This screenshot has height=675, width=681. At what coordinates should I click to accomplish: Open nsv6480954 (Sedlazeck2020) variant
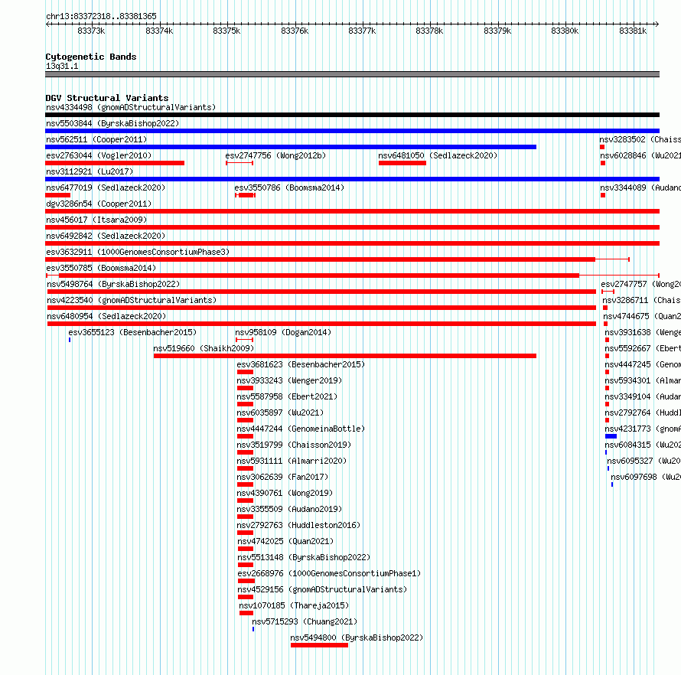pos(106,316)
